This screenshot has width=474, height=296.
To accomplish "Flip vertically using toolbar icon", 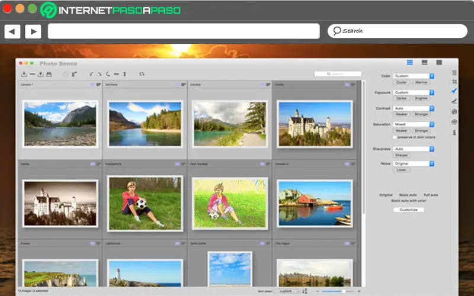I will (x=124, y=74).
